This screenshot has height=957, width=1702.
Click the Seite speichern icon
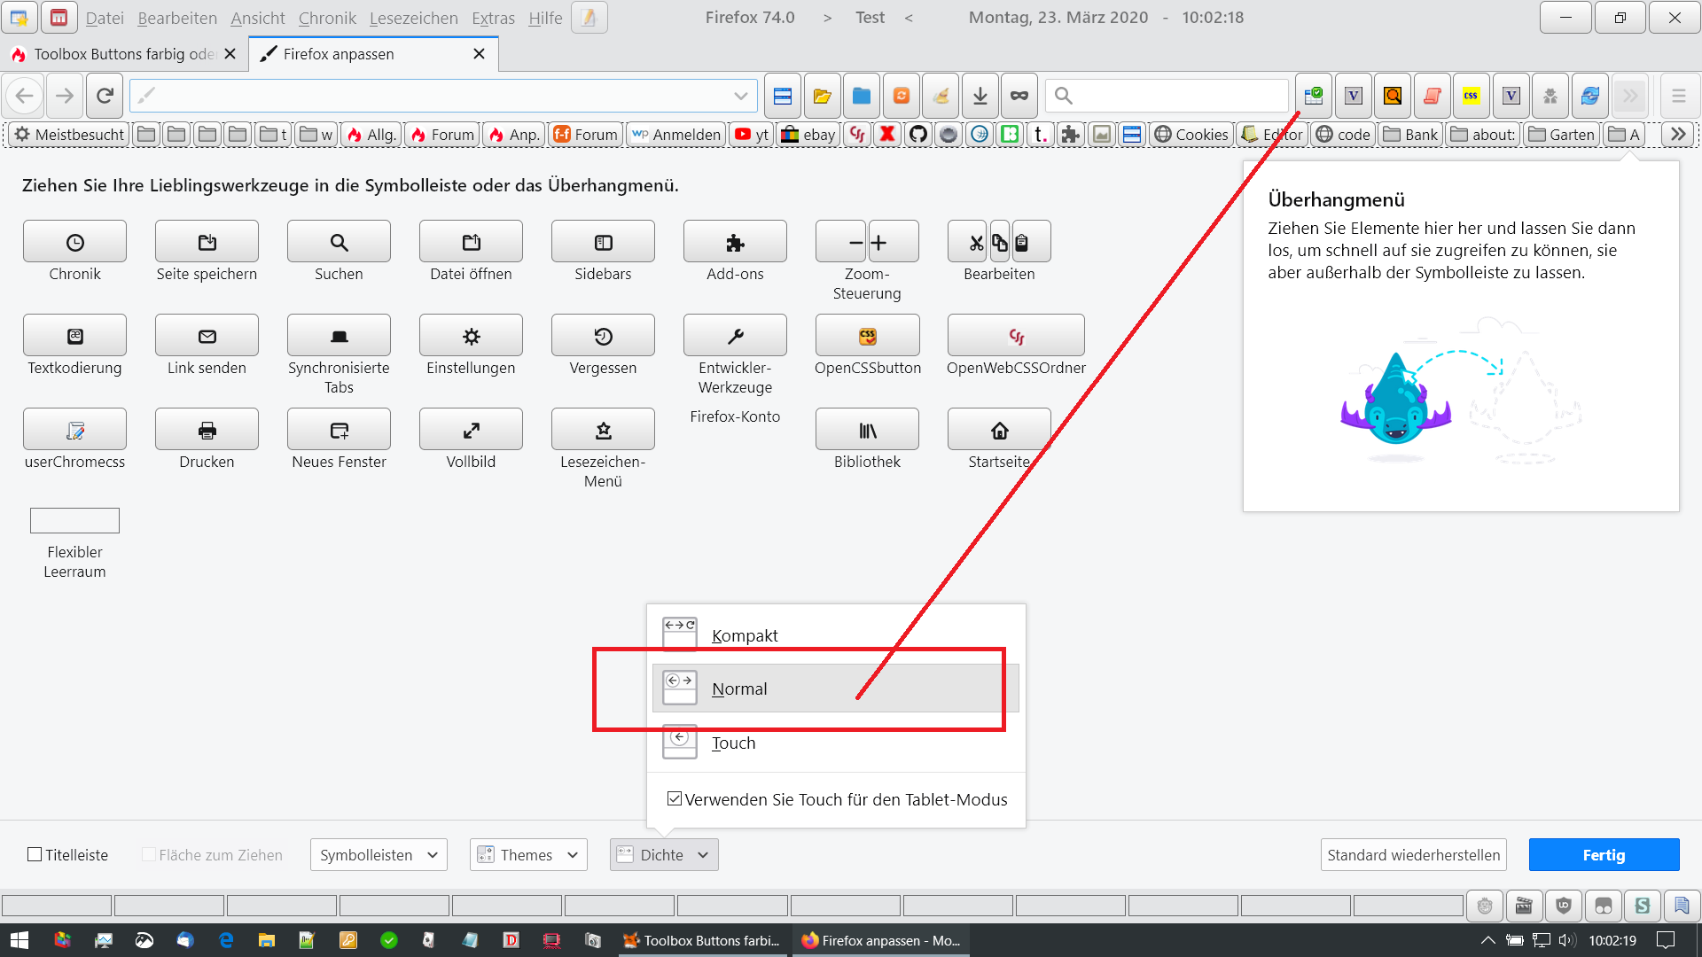tap(207, 242)
